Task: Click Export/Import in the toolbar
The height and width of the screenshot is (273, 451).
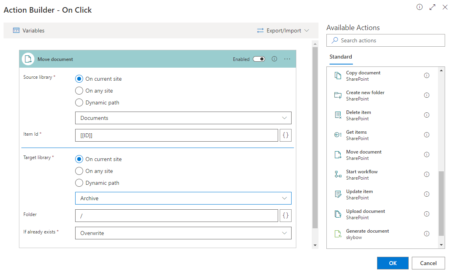Action: pos(284,30)
